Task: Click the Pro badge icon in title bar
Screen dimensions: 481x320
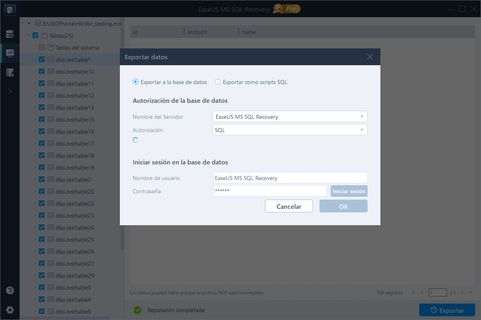Action: click(x=287, y=9)
